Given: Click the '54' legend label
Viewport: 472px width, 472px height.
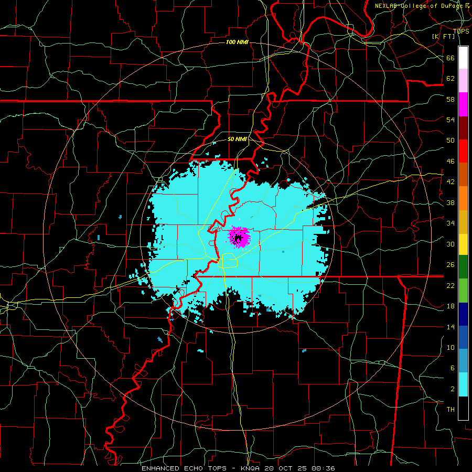Looking at the screenshot, I should click(450, 120).
